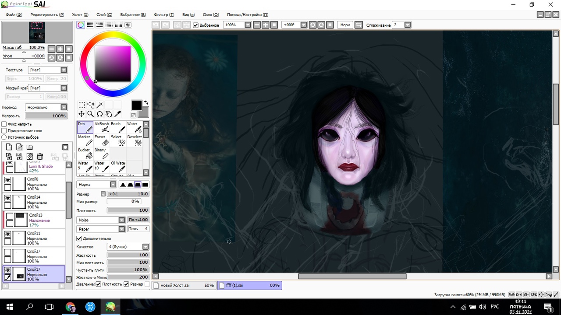This screenshot has height=315, width=561.
Task: Click the delete layer trash icon
Action: click(x=40, y=156)
